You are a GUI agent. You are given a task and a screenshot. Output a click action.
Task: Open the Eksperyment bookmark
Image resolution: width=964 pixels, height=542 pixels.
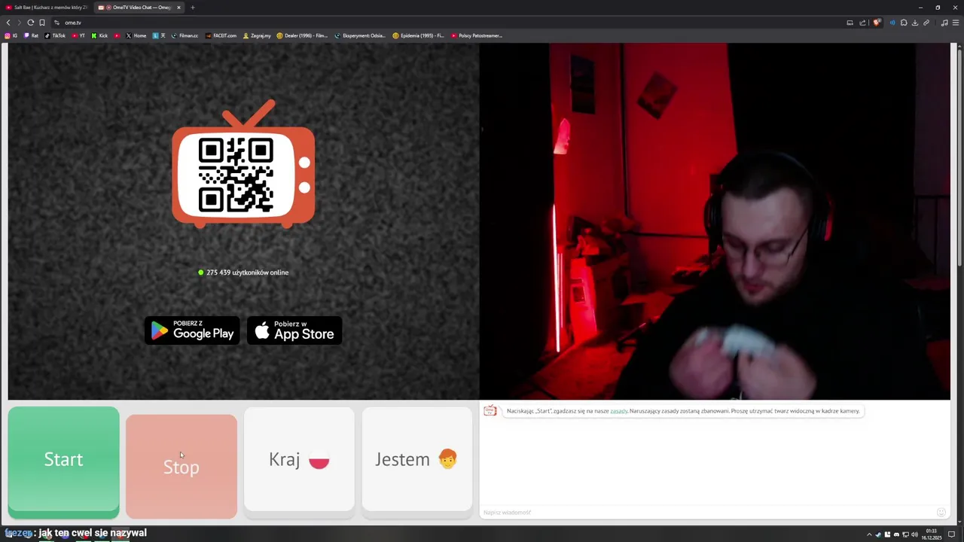click(360, 35)
